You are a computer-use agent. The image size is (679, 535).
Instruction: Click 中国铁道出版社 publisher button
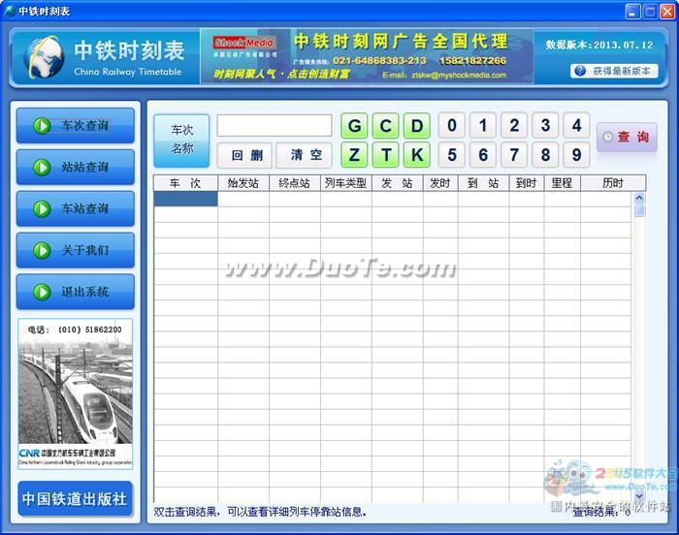click(x=75, y=498)
